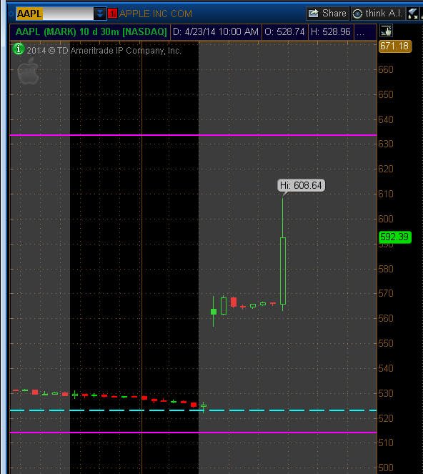Click the green 592.39 price label
The height and width of the screenshot is (474, 423).
394,237
